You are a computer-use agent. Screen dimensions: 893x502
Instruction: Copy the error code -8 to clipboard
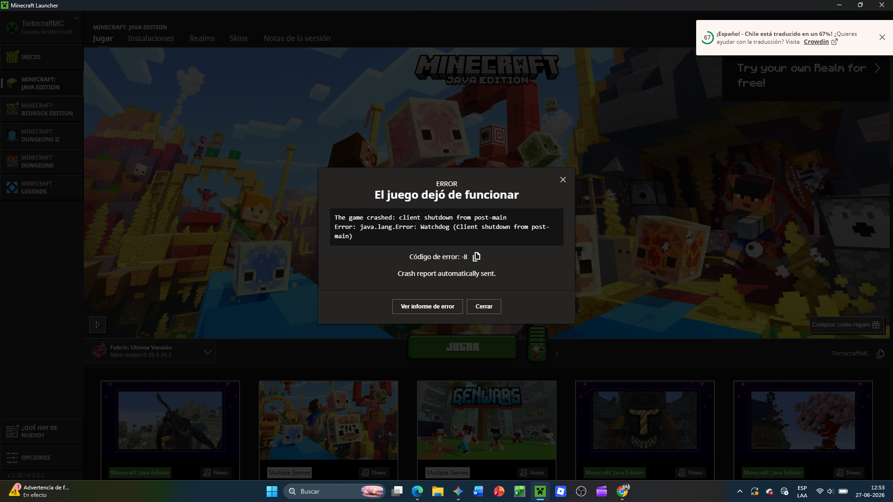[476, 257]
